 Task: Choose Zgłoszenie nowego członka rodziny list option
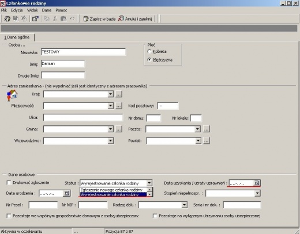tap(111, 190)
